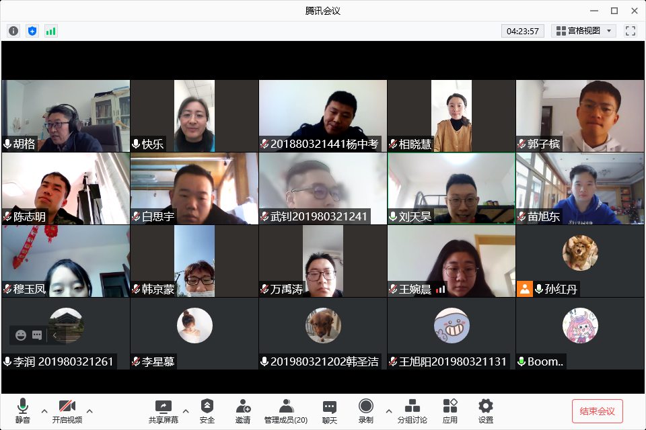The width and height of the screenshot is (646, 430).
Task: Click the red 结束会议 button
Action: pos(597,411)
